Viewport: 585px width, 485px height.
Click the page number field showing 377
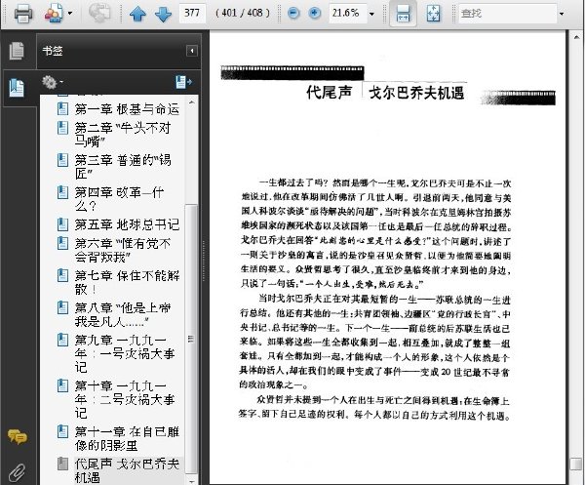pos(192,13)
